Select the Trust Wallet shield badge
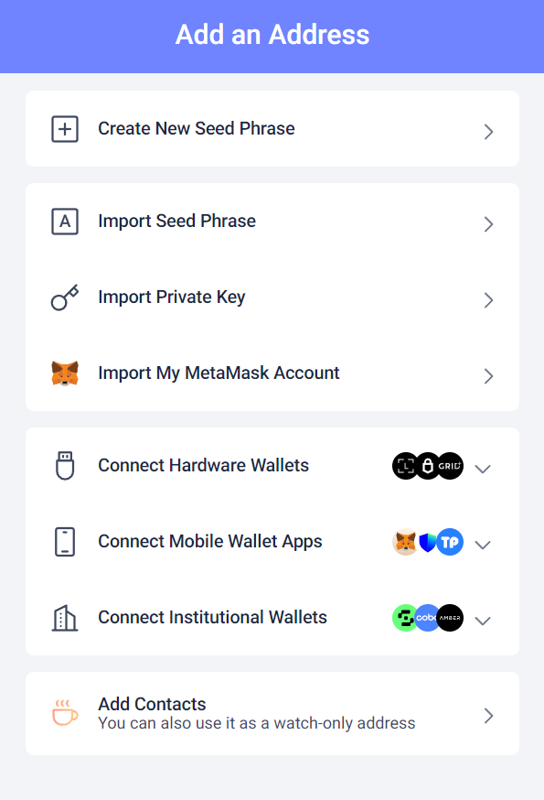This screenshot has width=544, height=800. [426, 542]
